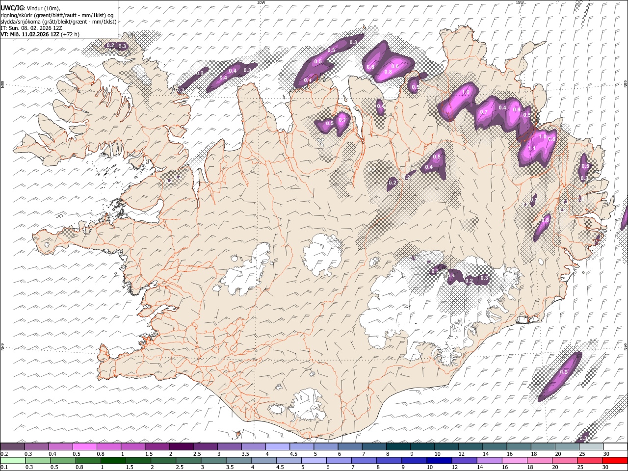Image resolution: width=628 pixels, height=471 pixels.
Task: Pick the 0.5–0.8 green lower legend swatch
Action: 63,460
